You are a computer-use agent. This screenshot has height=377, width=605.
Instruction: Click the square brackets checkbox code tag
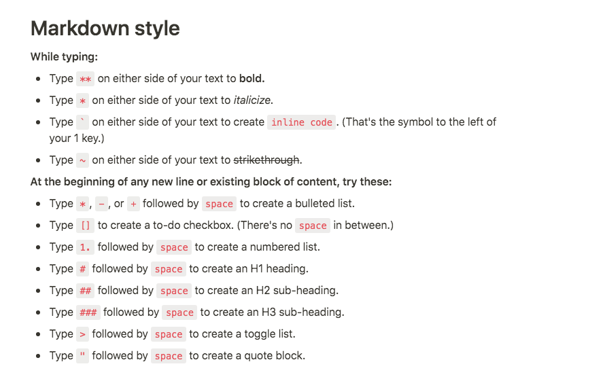point(85,226)
